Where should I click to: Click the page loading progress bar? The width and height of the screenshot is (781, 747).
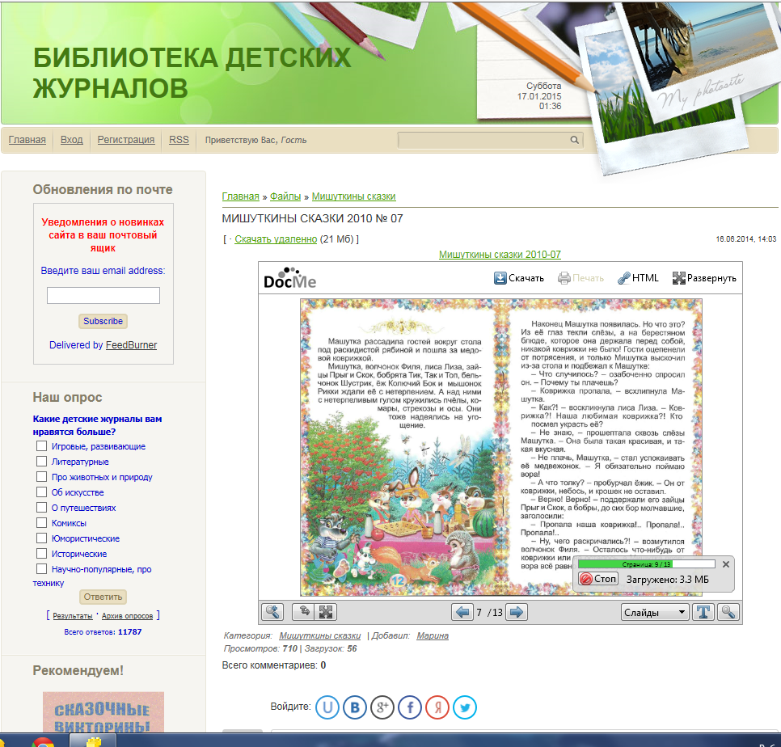(x=646, y=564)
